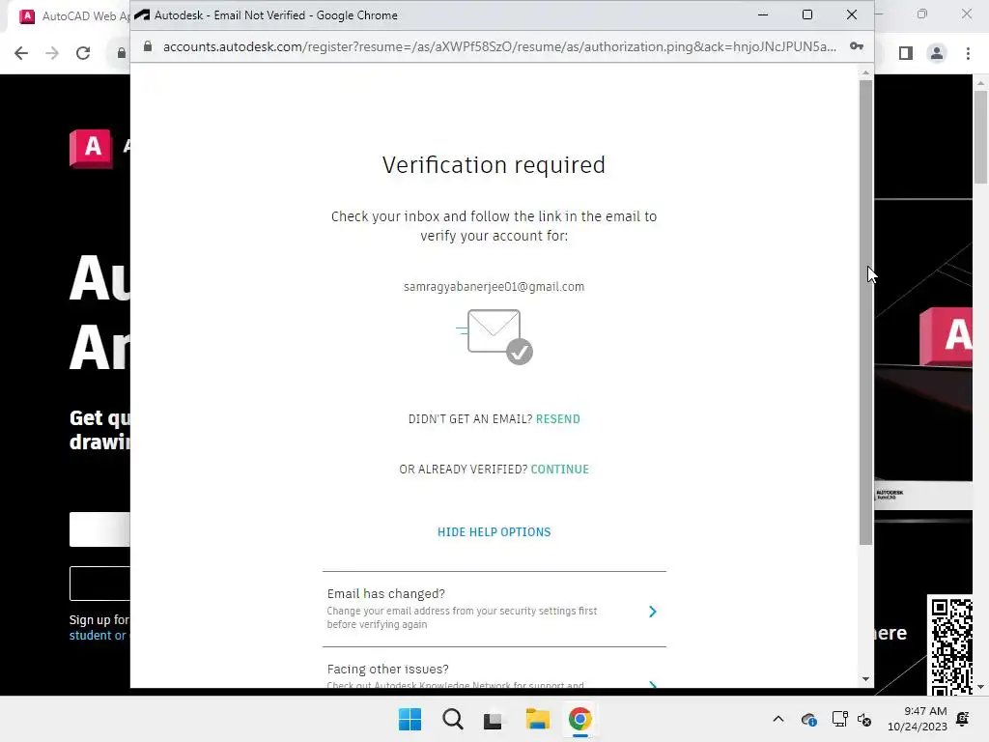
Task: Click the OneDrive cloud tray icon
Action: tap(808, 719)
